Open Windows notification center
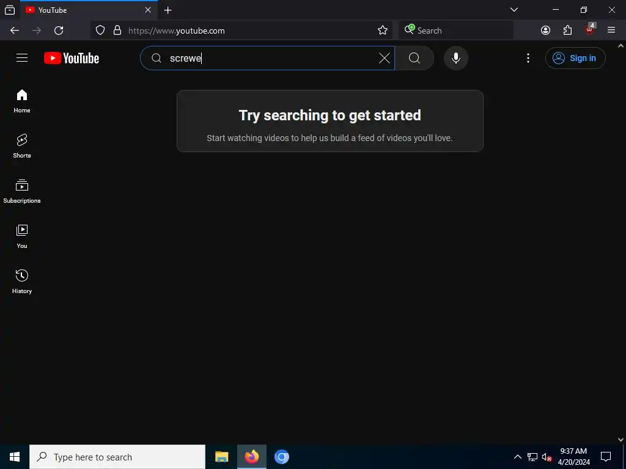The image size is (626, 469). pyautogui.click(x=606, y=457)
